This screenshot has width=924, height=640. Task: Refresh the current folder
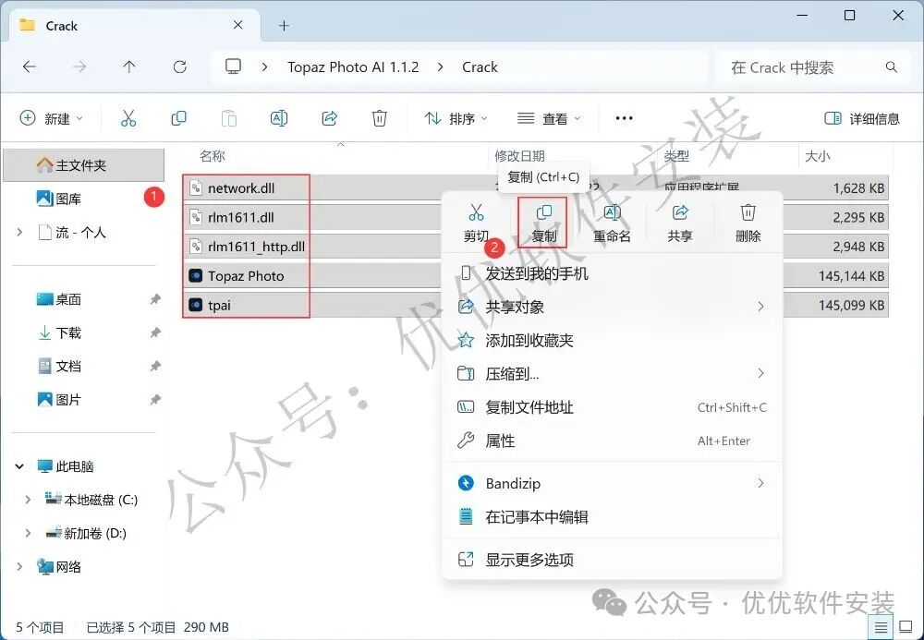point(180,66)
